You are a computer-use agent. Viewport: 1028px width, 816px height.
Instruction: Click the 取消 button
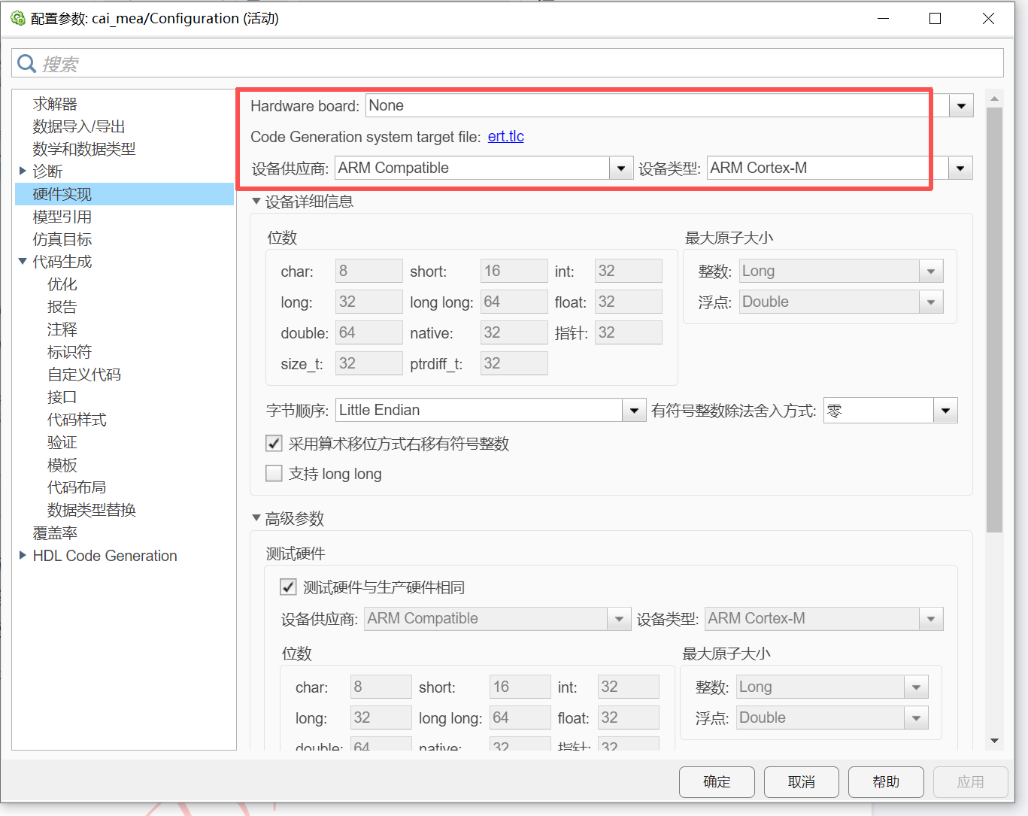point(802,782)
